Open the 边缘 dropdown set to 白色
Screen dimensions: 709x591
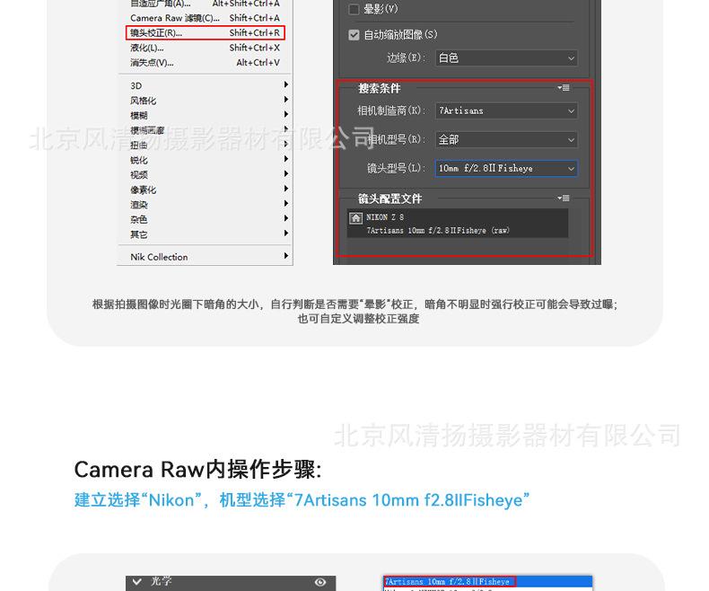coord(505,58)
